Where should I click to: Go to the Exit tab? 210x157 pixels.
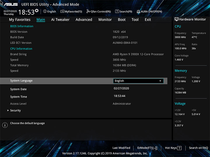148,20
